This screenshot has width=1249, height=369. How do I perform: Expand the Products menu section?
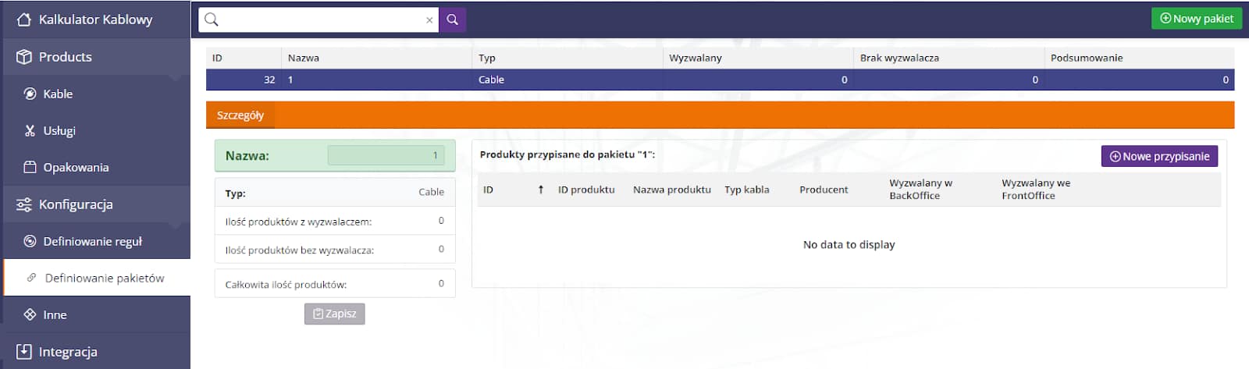click(x=66, y=57)
